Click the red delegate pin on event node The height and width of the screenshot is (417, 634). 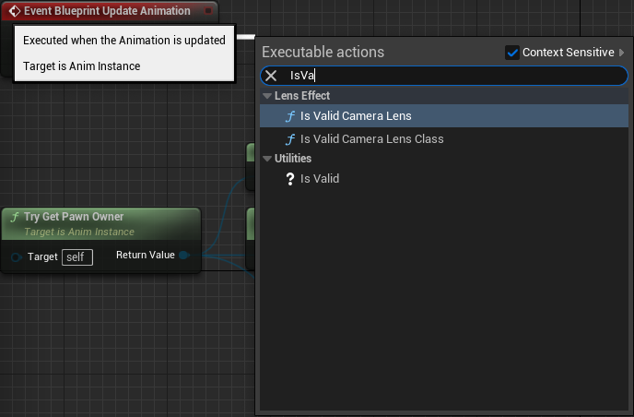point(208,11)
